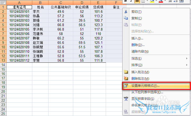
Task: Select column B header
Action: pyautogui.click(x=40, y=3)
